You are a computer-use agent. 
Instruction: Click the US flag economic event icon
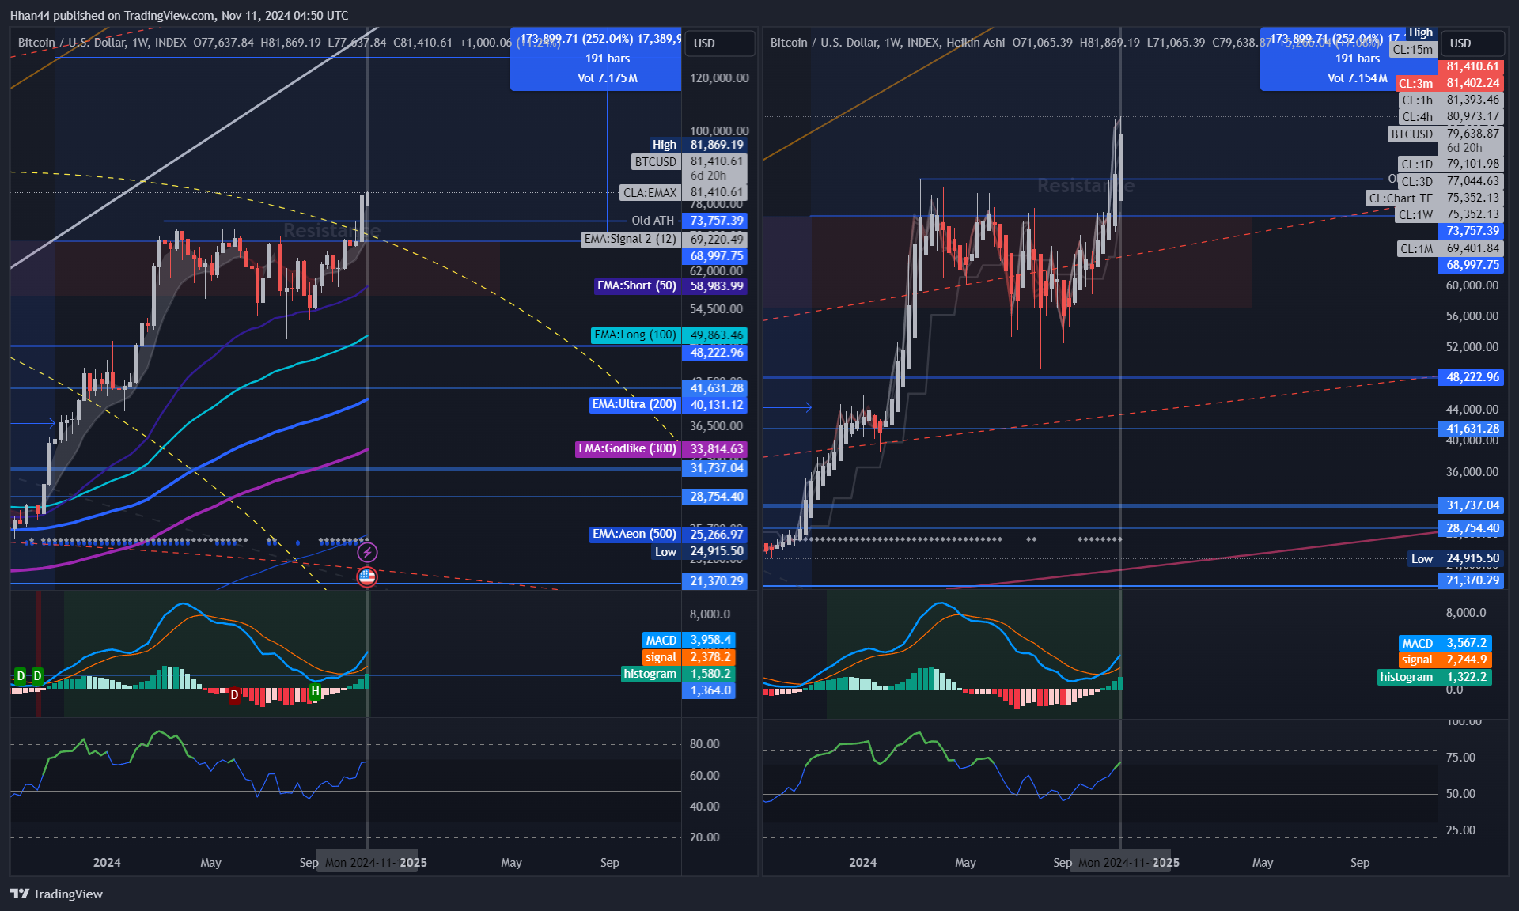click(367, 577)
